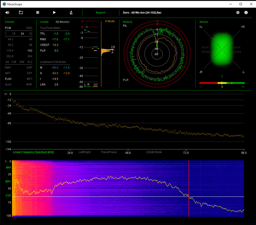Switch to the Bit Monitor tab
This screenshot has height=225, width=256.
pos(63,22)
